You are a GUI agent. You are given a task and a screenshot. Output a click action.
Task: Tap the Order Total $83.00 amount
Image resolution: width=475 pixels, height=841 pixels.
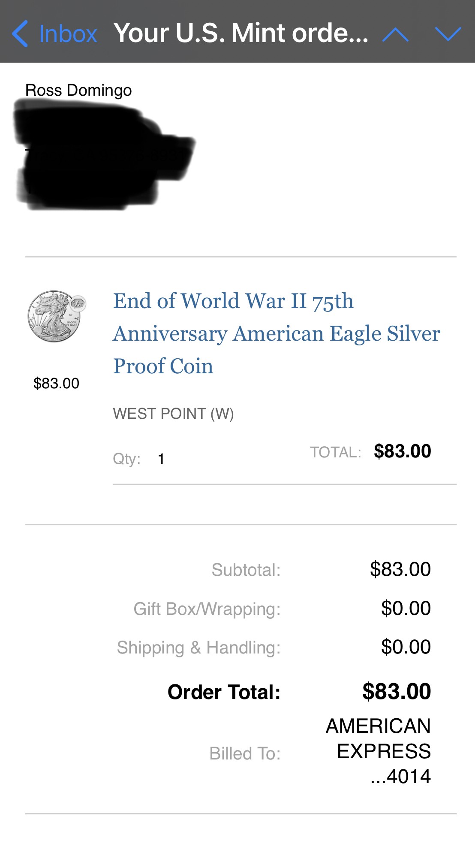pos(397,692)
